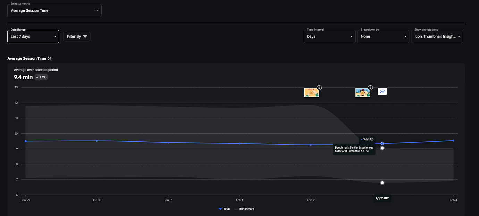Click the Jan 29 data point
Image resolution: width=479 pixels, height=216 pixels.
pos(25,141)
